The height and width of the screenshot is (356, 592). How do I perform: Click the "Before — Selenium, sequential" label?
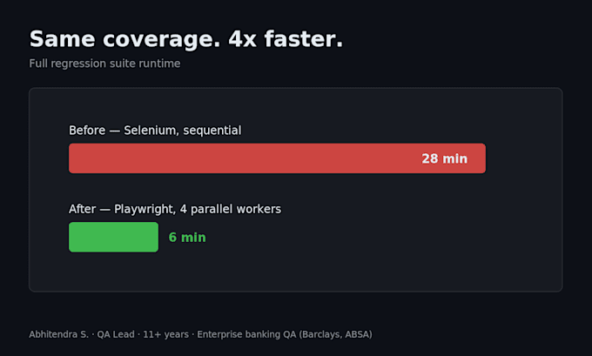[x=155, y=131]
